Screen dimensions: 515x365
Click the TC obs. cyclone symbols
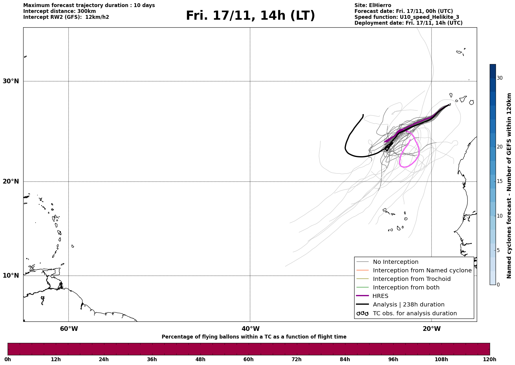coord(362,313)
